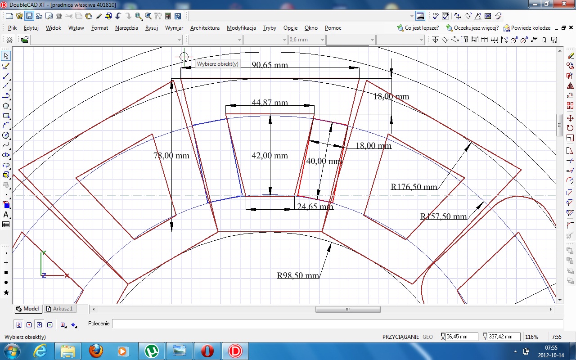Click the Save icon in toolbar
The image size is (576, 360).
(29, 16)
